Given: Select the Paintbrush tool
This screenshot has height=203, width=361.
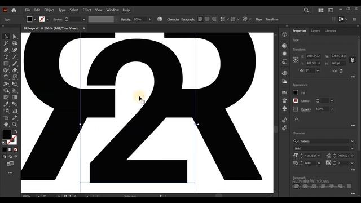Looking at the screenshot, I should tap(15, 64).
